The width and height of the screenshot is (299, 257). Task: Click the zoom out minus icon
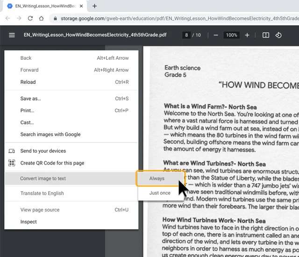(215, 35)
